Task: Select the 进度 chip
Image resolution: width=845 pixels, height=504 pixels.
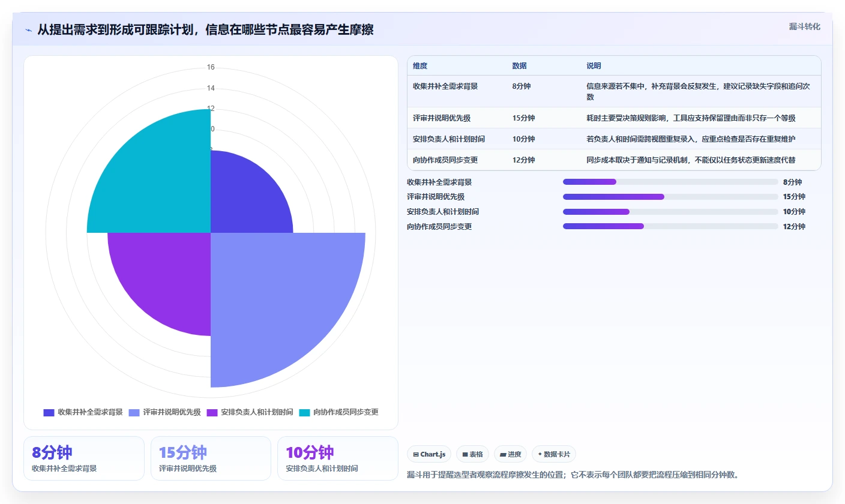Action: (x=510, y=454)
